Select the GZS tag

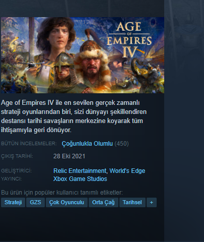point(35,202)
